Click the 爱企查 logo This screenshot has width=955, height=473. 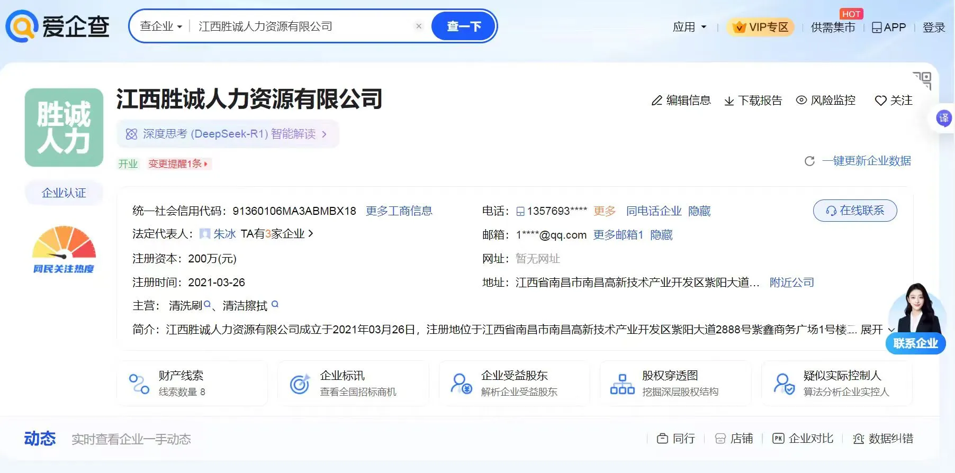[x=57, y=26]
